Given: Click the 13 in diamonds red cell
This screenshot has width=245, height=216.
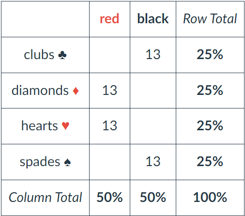Looking at the screenshot, I should pyautogui.click(x=110, y=90).
